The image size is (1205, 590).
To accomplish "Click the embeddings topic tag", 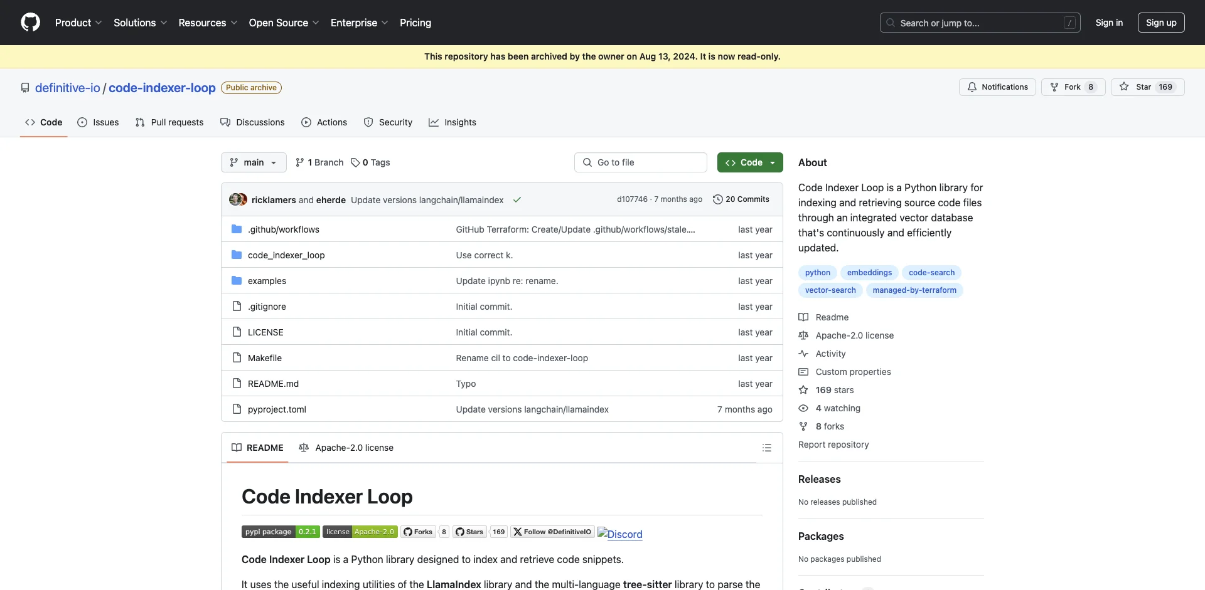I will [869, 273].
